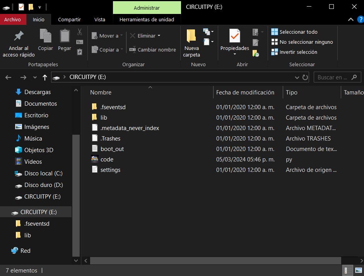Expand the Eliminar dropdown arrow
This screenshot has width=364, height=276.
[x=159, y=36]
